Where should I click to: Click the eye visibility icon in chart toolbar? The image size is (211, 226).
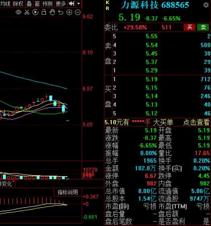[x=19, y=12]
